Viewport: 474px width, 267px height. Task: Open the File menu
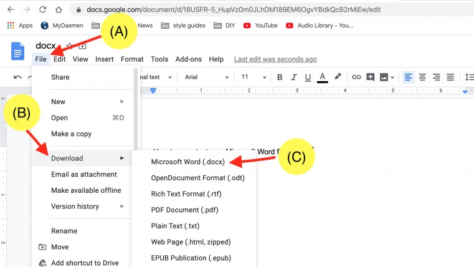pos(41,59)
